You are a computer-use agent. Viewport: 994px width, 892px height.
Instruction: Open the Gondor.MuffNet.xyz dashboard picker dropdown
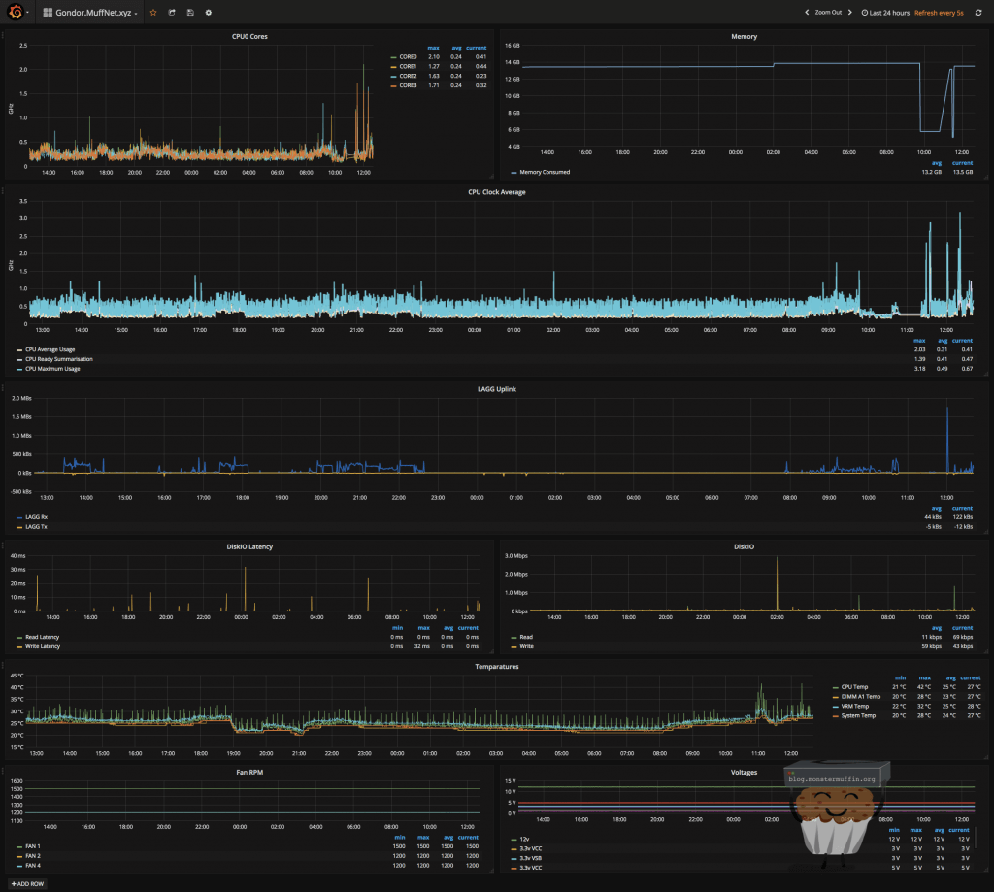coord(90,13)
